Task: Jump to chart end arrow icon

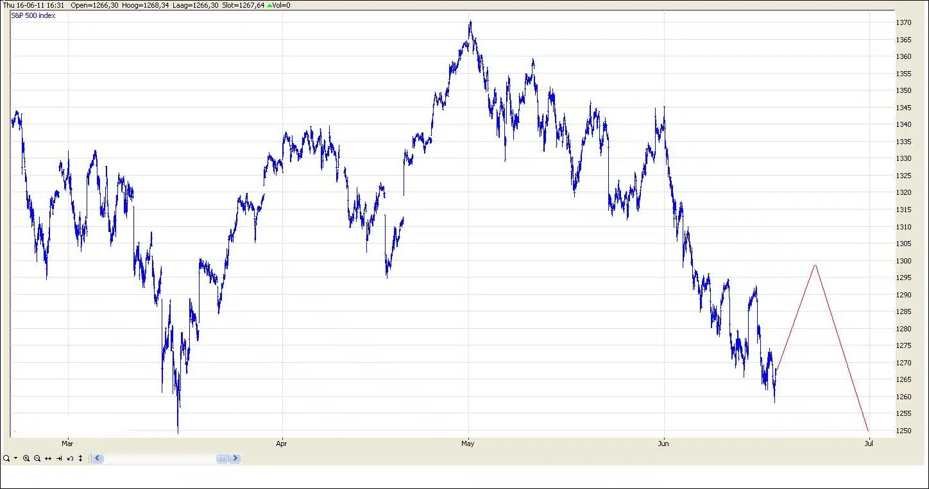Action: point(59,458)
